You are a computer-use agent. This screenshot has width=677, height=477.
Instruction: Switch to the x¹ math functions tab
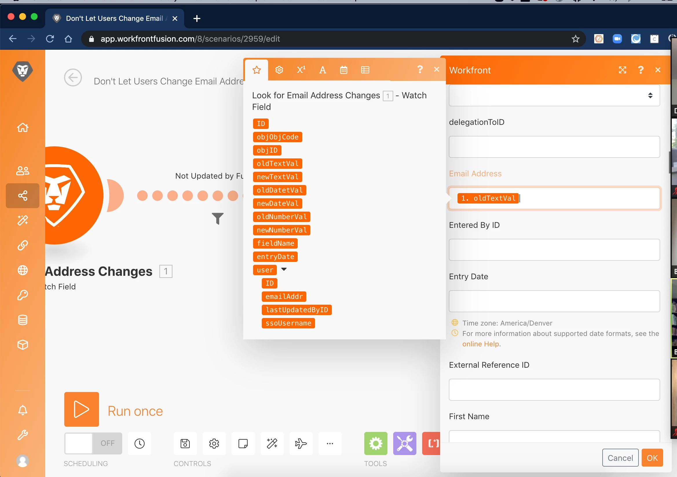click(x=301, y=70)
